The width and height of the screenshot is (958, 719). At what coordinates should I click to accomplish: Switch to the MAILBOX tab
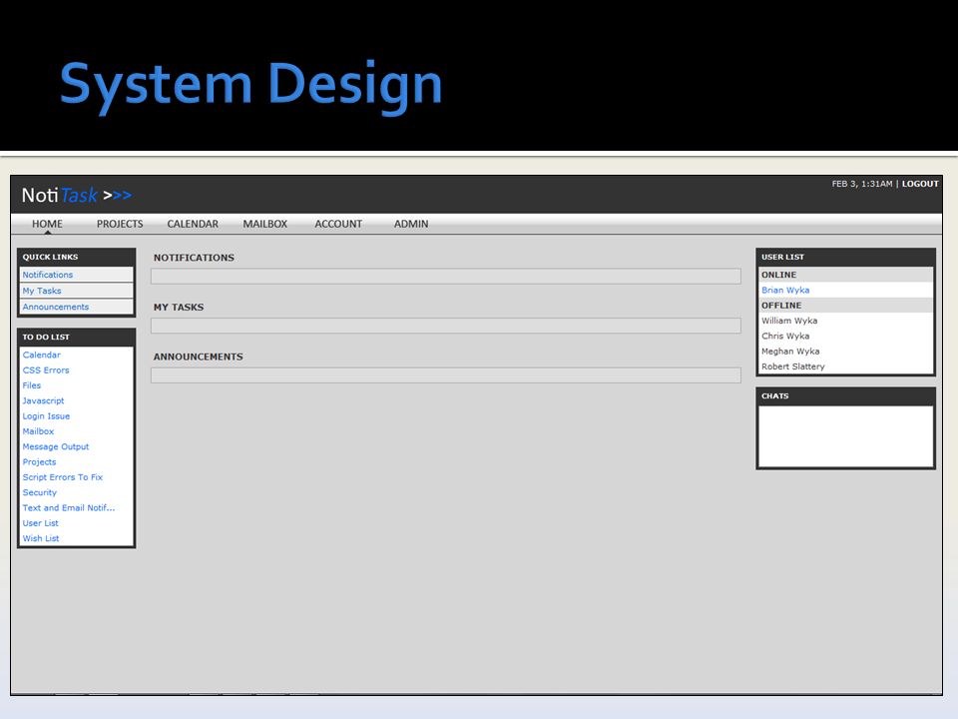click(x=265, y=224)
